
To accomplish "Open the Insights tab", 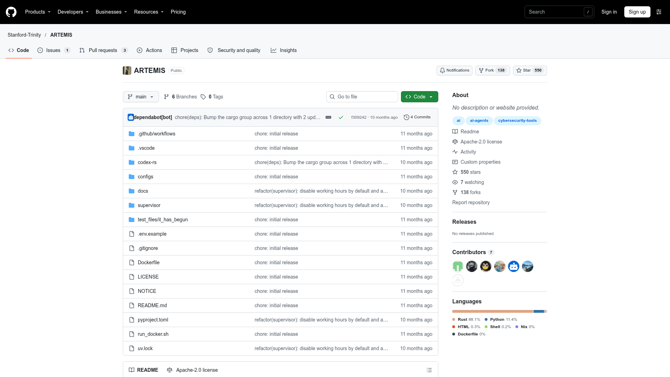I will pyautogui.click(x=284, y=50).
